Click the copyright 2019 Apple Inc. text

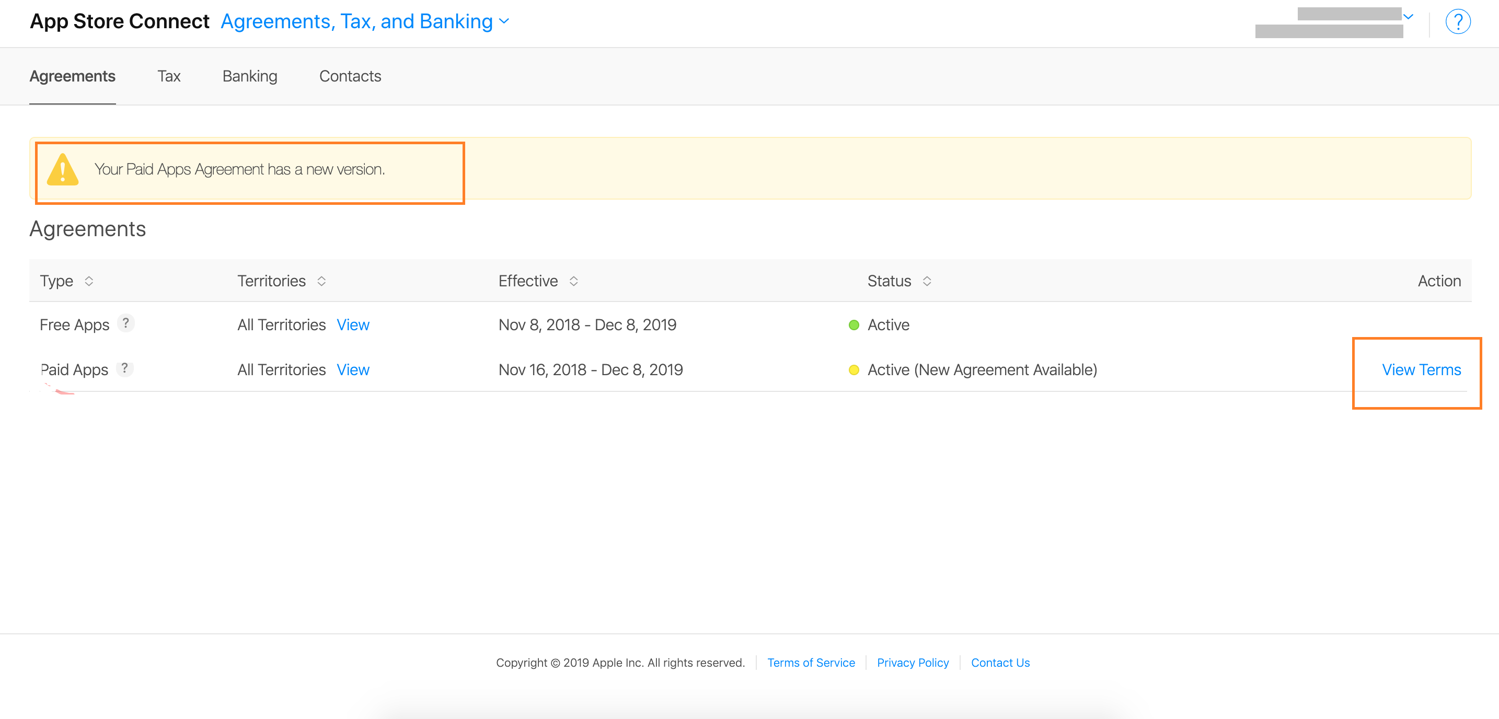click(620, 663)
